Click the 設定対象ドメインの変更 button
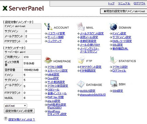This screenshot has height=124, width=147. pos(19,111)
